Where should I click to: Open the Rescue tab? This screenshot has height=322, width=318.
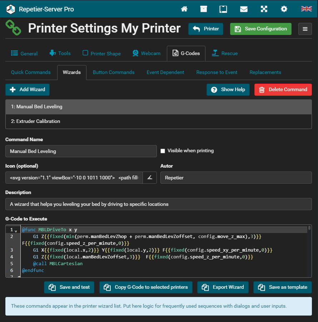[x=225, y=53]
